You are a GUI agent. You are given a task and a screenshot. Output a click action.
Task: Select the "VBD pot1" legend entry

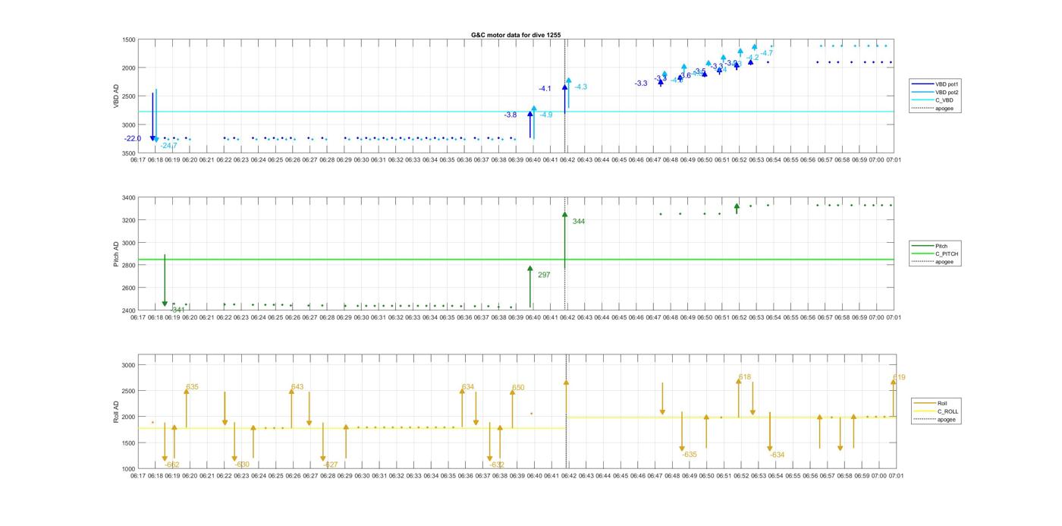pos(947,84)
